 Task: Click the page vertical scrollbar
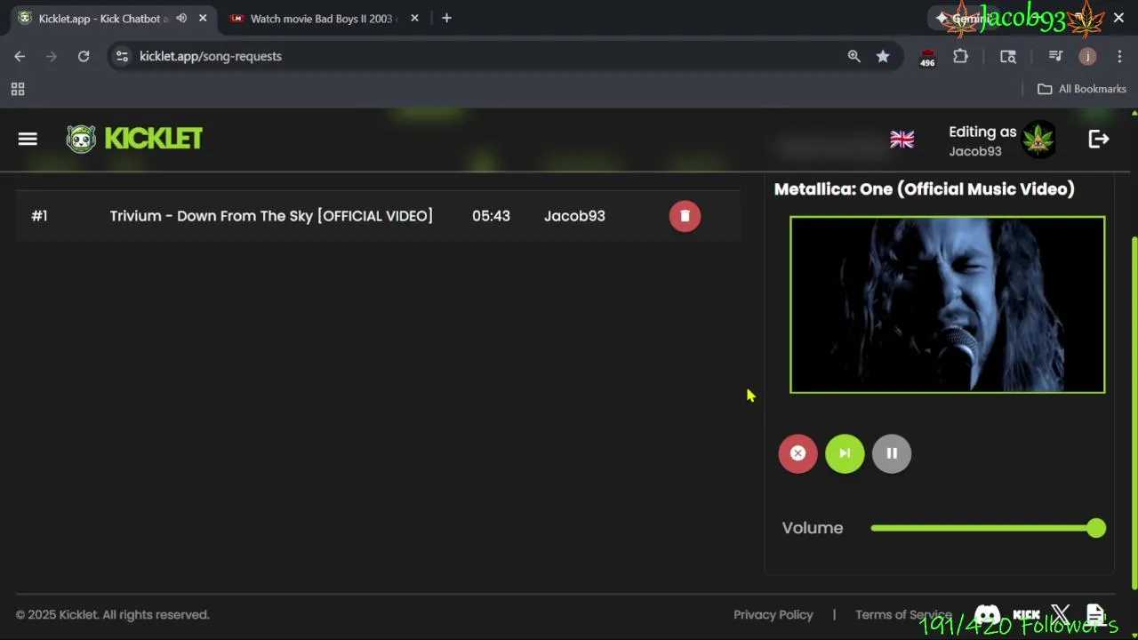tap(1134, 412)
